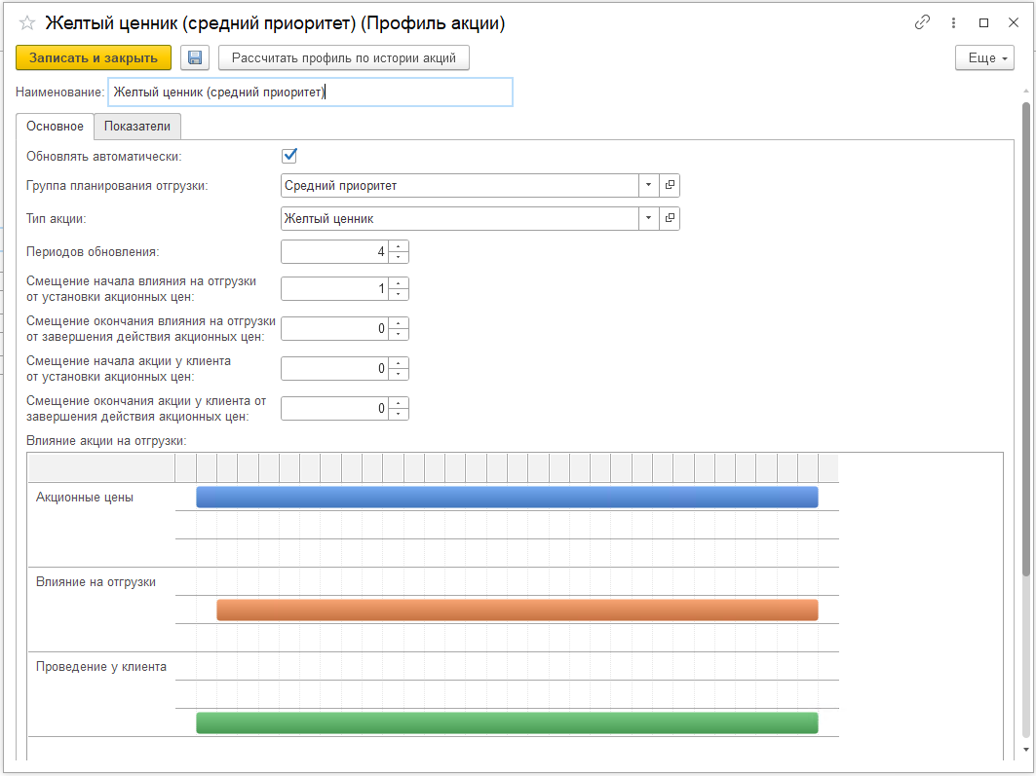Select the orange 'Влияние на отгрузки' bar
The width and height of the screenshot is (1036, 776).
pyautogui.click(x=517, y=610)
